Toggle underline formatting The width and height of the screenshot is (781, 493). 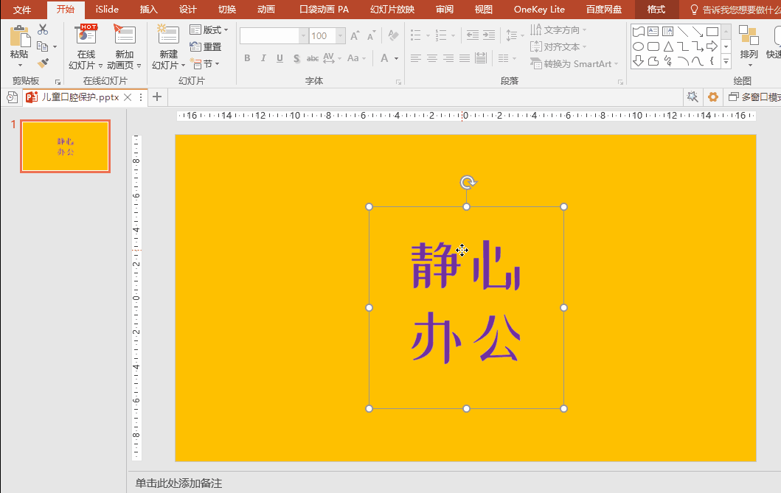click(280, 57)
